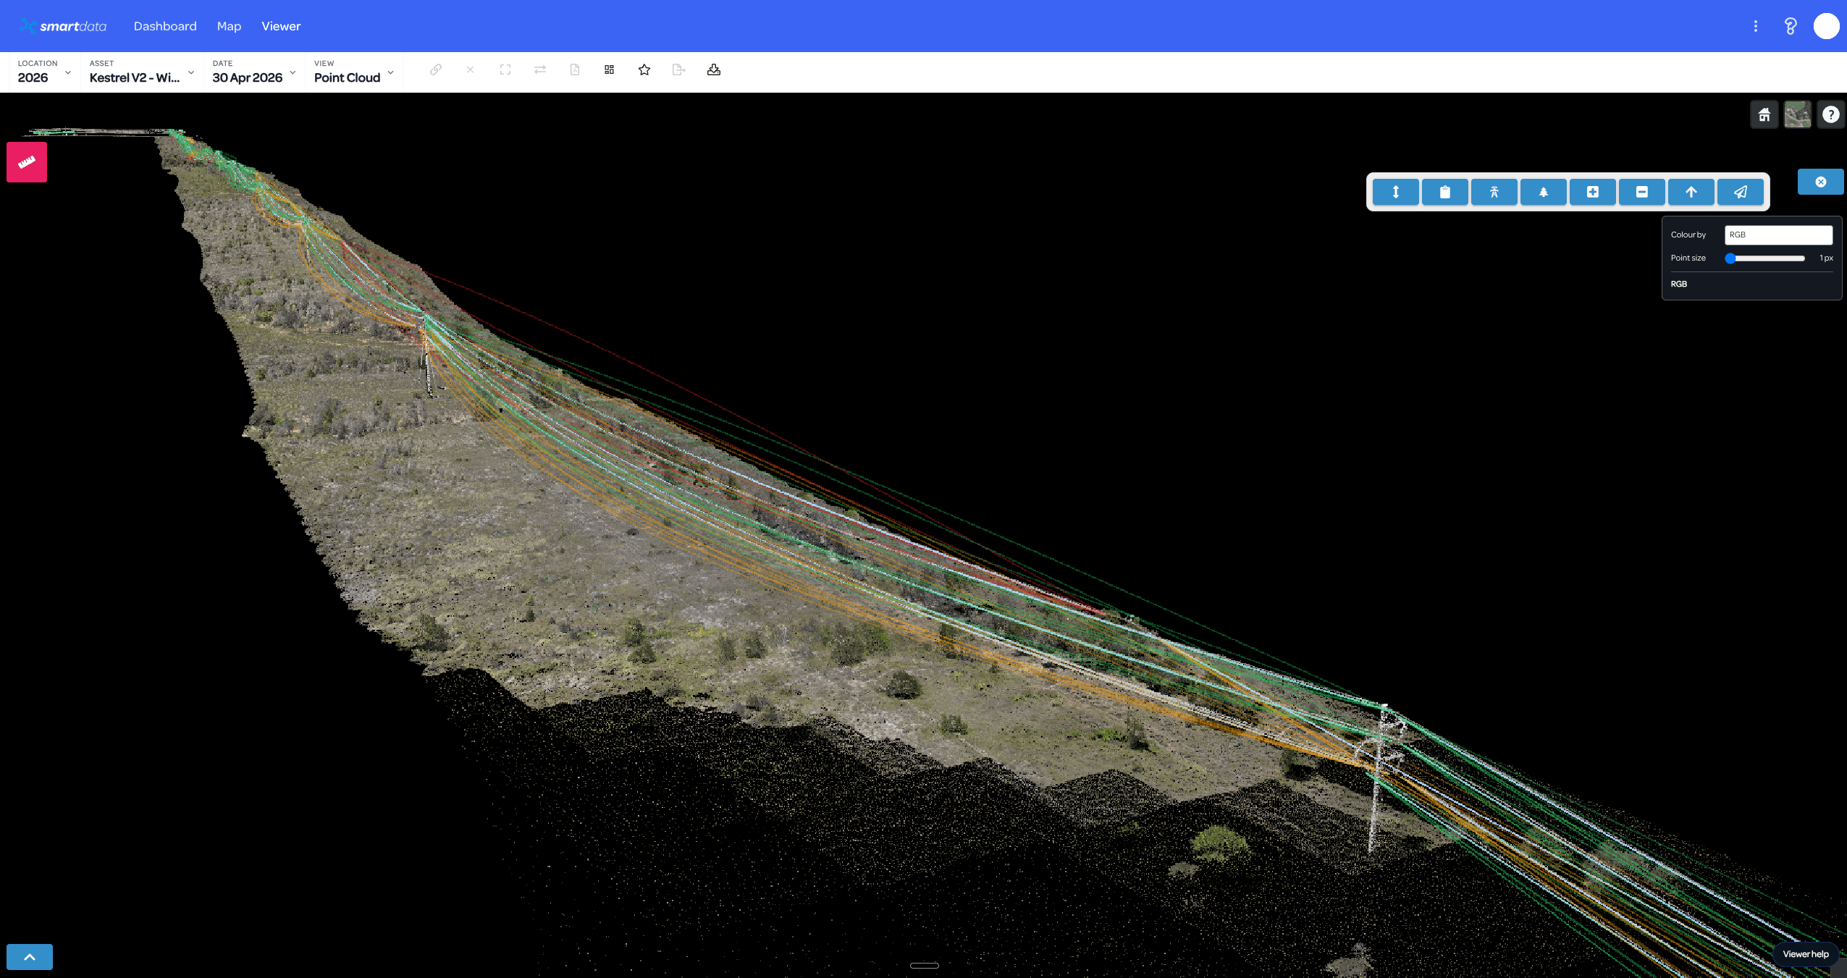Click the Viewer help button

[x=1805, y=954]
